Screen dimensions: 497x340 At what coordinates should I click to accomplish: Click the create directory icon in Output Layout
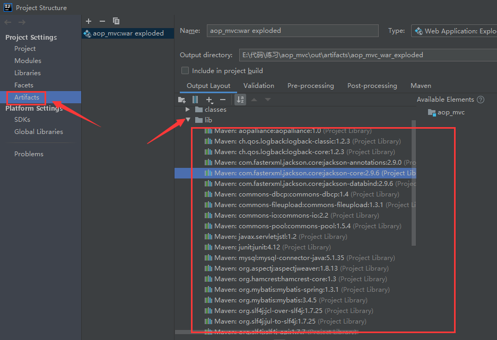(x=181, y=100)
